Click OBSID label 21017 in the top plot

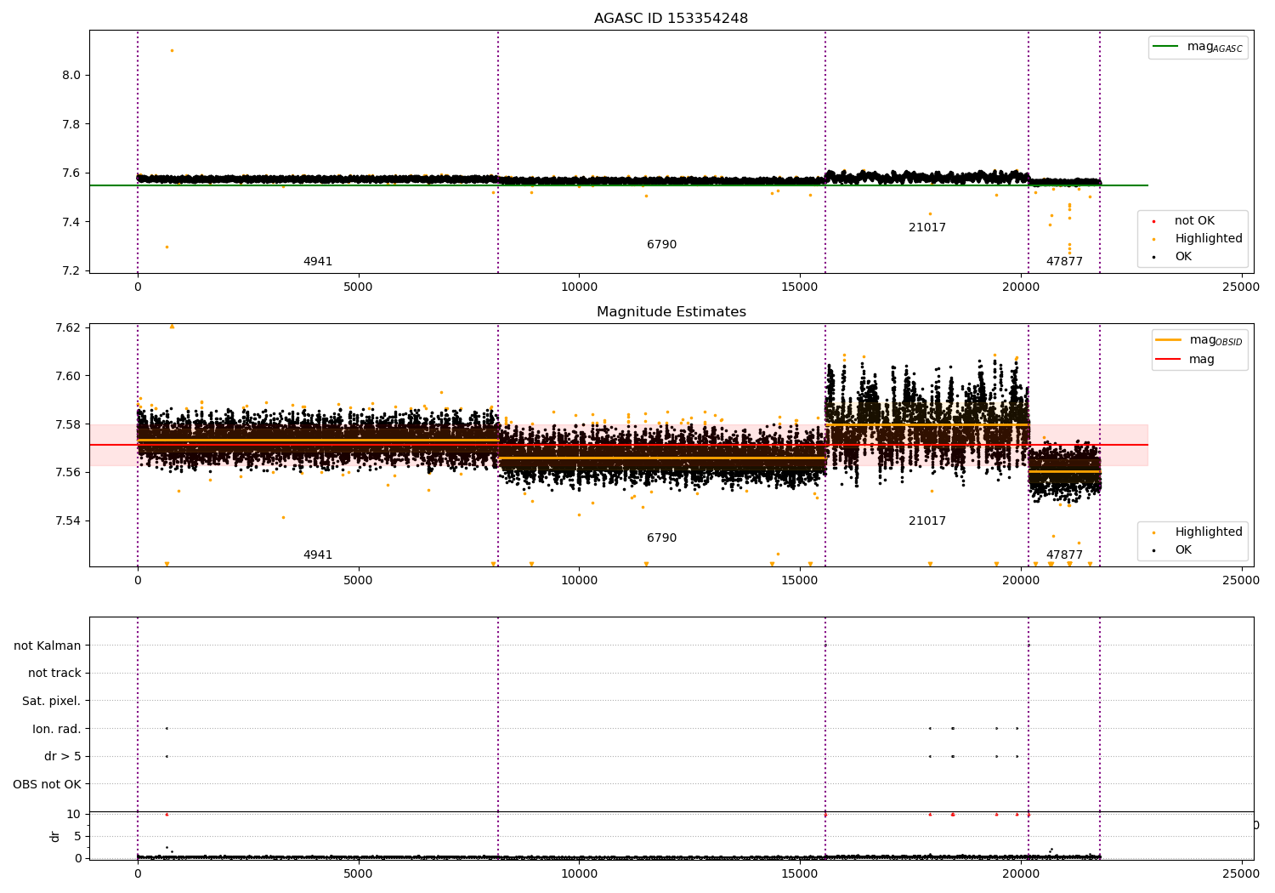(x=927, y=228)
